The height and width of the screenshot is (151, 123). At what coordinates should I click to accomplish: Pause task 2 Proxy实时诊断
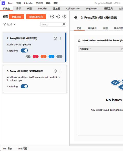pos(55,38)
